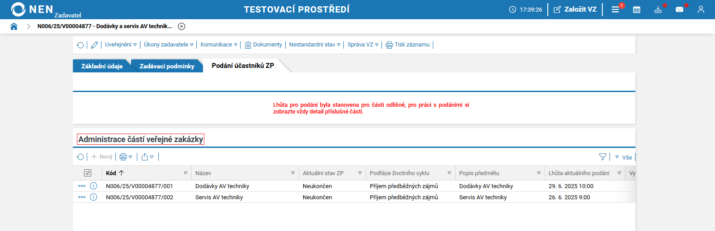This screenshot has height=231, width=715.
Task: Click the Nový button in table toolbar
Action: tap(102, 157)
